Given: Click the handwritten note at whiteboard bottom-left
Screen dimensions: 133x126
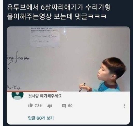Looking at the screenshot, I should [x=14, y=88].
